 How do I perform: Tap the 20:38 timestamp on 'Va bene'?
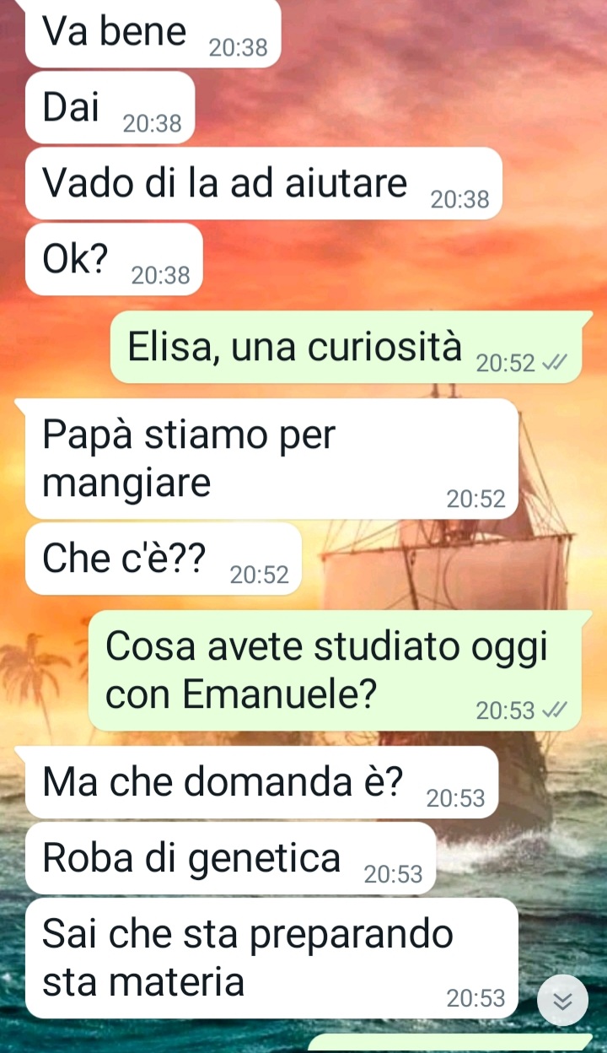pyautogui.click(x=238, y=49)
